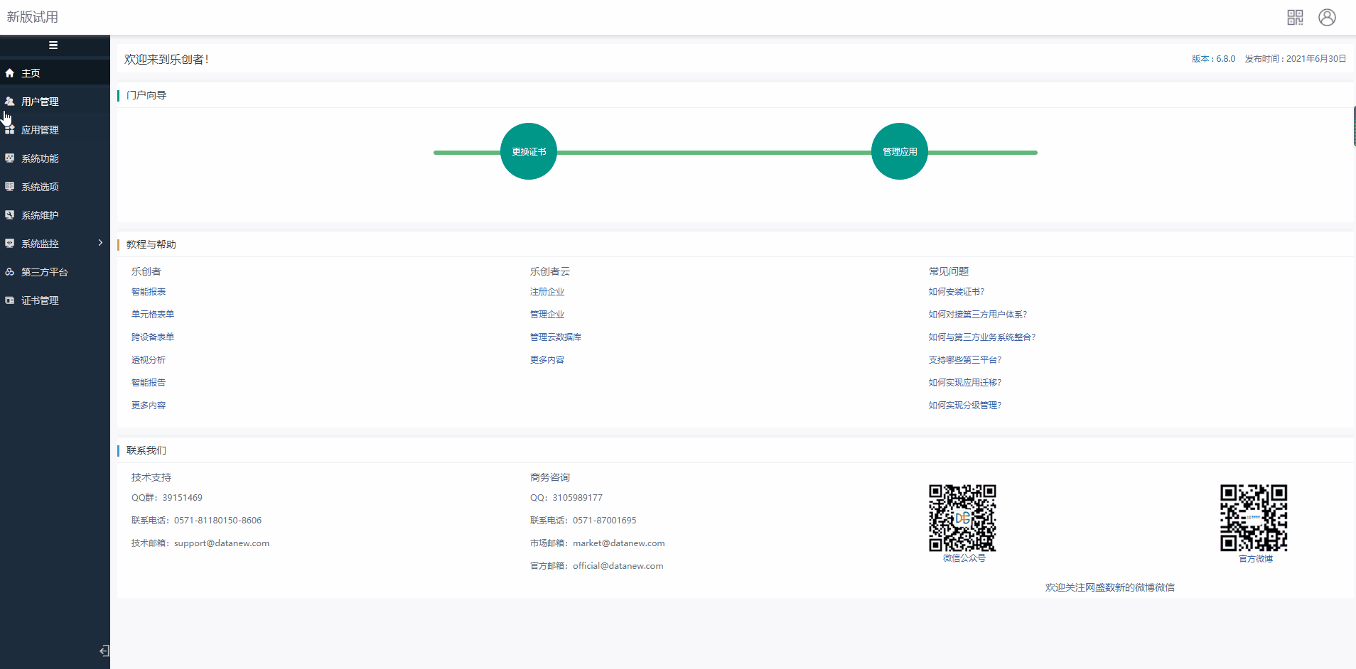Click the 证书管理 sidebar icon
The image size is (1356, 669).
pos(10,300)
